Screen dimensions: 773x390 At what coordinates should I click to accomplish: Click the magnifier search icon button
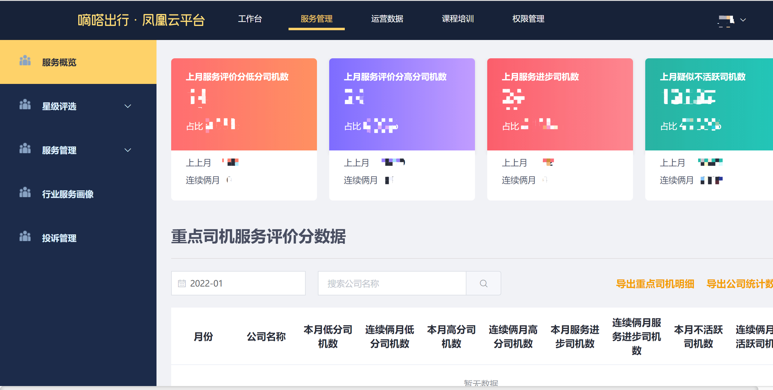click(x=483, y=283)
